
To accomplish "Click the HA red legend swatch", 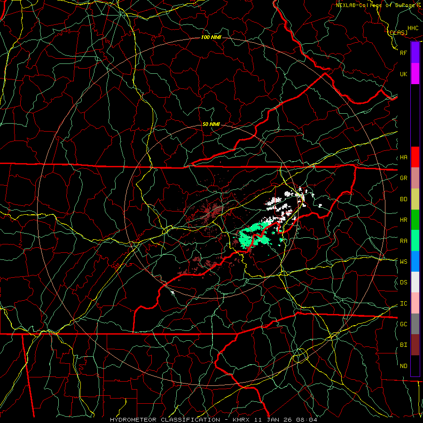I will [415, 157].
